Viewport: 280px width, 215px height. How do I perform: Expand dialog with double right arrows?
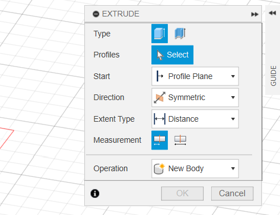coord(254,14)
